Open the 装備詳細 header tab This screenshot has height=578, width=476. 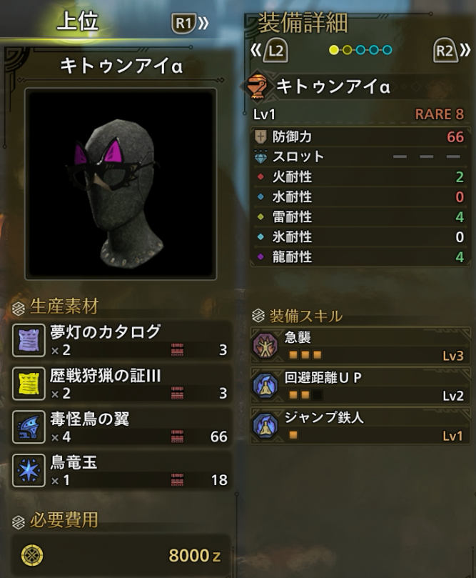coord(303,23)
